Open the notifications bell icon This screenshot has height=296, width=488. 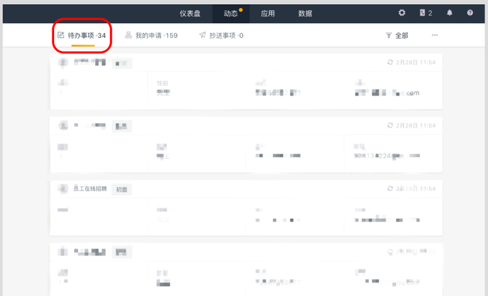click(x=449, y=13)
